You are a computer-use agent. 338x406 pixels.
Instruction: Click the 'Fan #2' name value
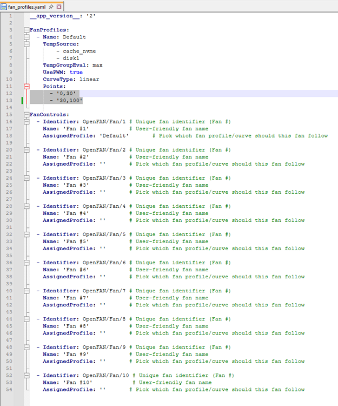tap(76, 157)
